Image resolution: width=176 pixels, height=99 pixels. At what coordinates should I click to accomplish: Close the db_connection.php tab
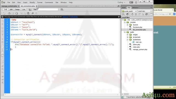[37, 6]
